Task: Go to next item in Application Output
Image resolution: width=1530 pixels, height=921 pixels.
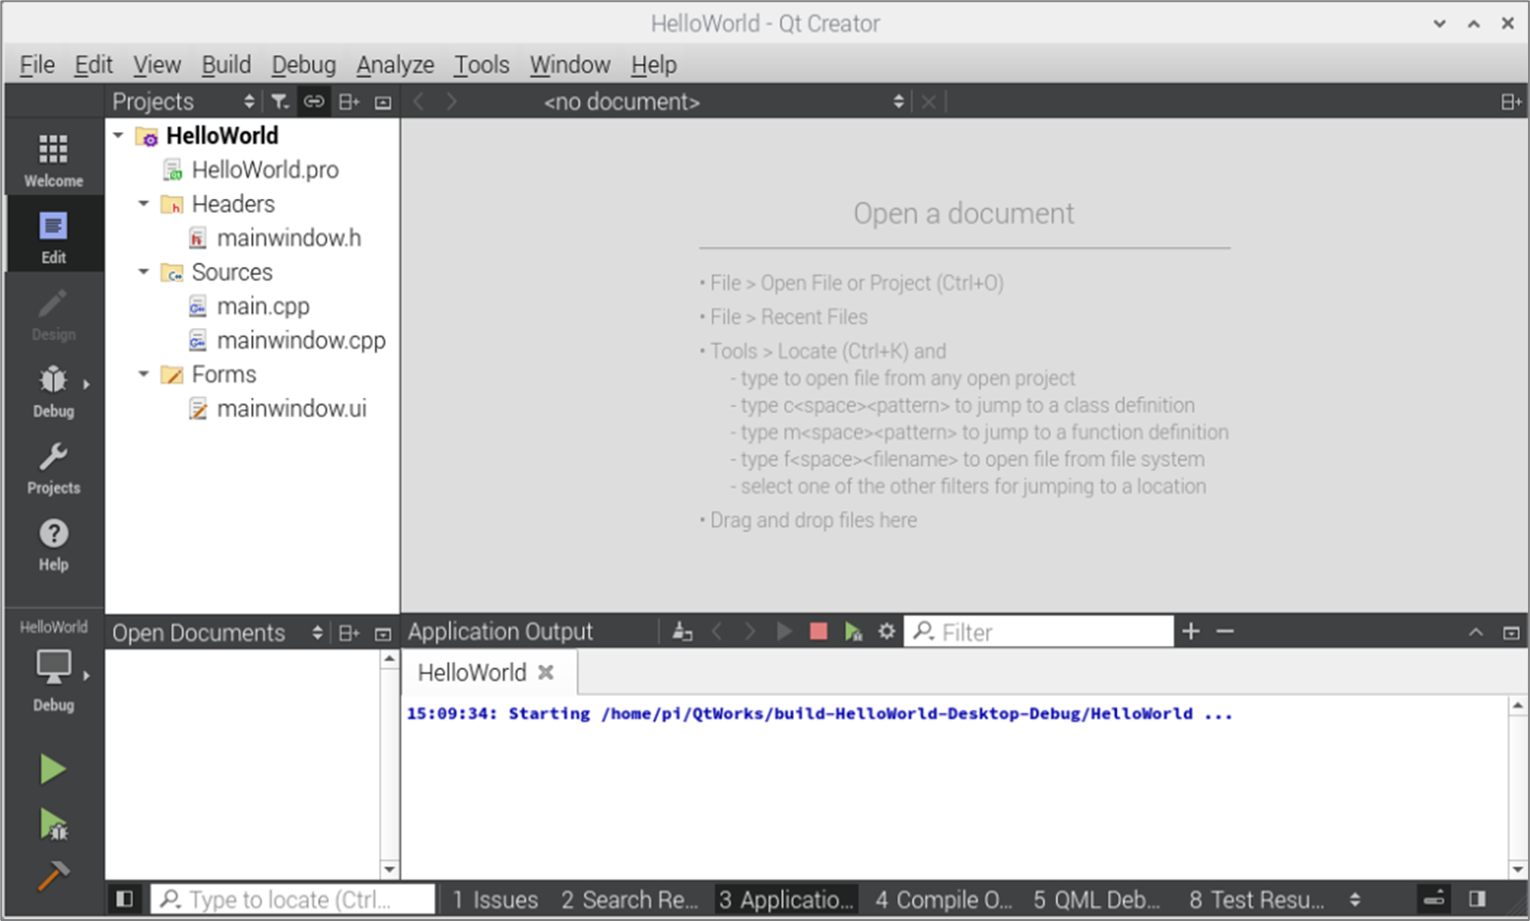Action: point(750,632)
